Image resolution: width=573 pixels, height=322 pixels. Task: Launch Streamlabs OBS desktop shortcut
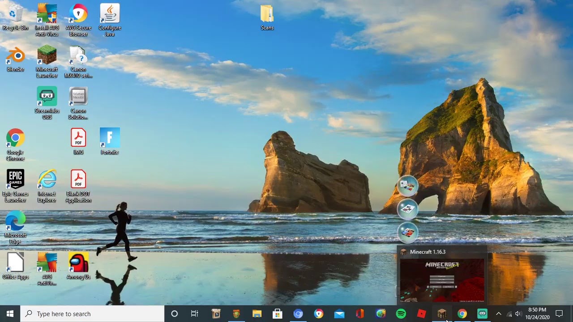(47, 103)
